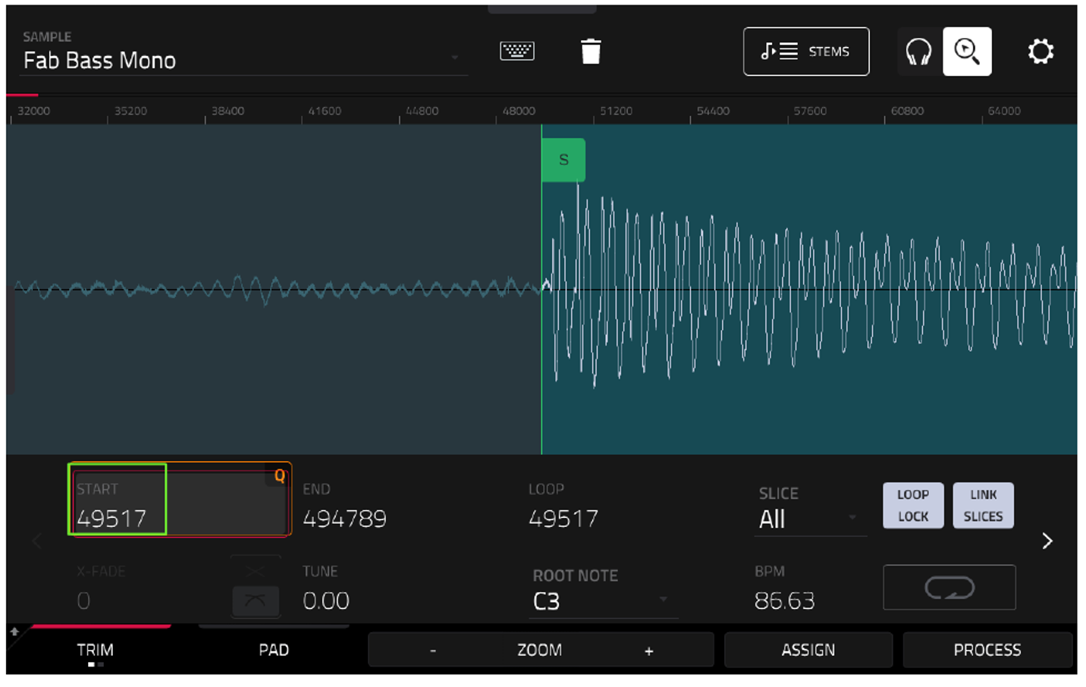
Task: Switch to the Pad tab
Action: (x=274, y=650)
